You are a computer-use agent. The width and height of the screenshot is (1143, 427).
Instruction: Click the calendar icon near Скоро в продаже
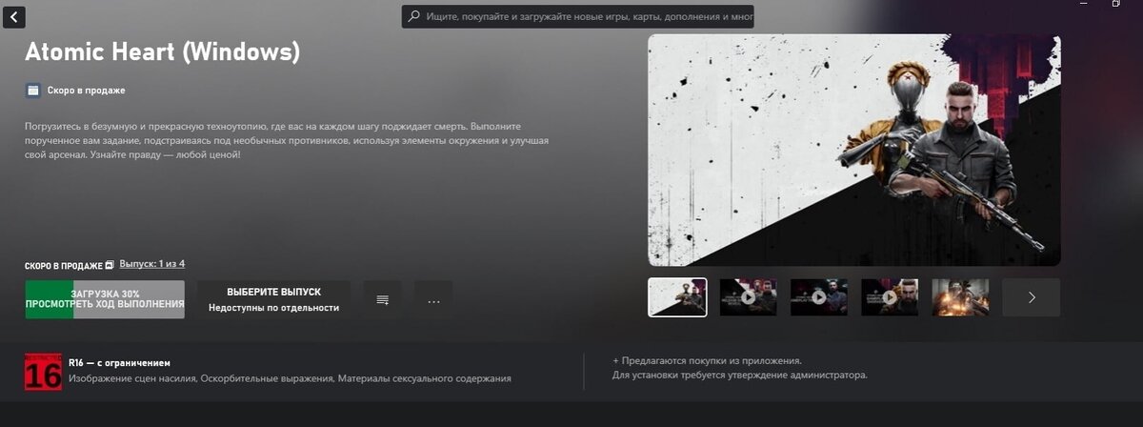point(32,91)
